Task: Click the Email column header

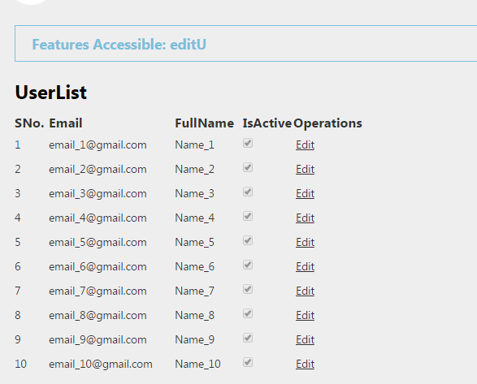Action: (66, 123)
